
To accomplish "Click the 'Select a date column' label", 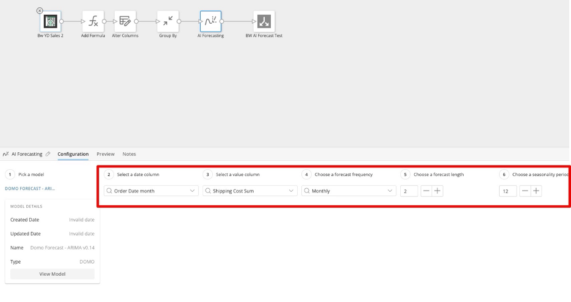I will tap(138, 174).
